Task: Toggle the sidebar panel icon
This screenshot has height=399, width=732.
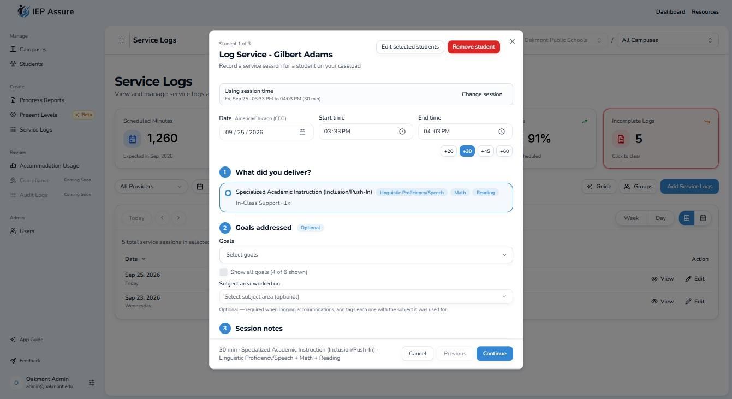Action: (x=121, y=40)
